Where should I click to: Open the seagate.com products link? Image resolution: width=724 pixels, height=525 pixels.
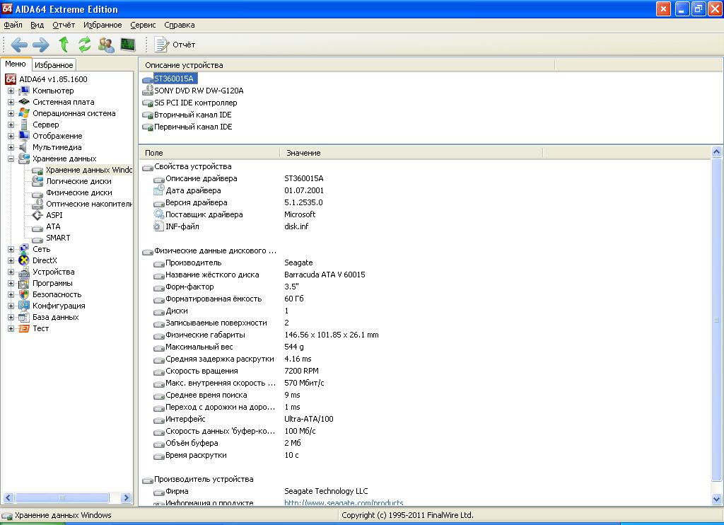pos(344,502)
